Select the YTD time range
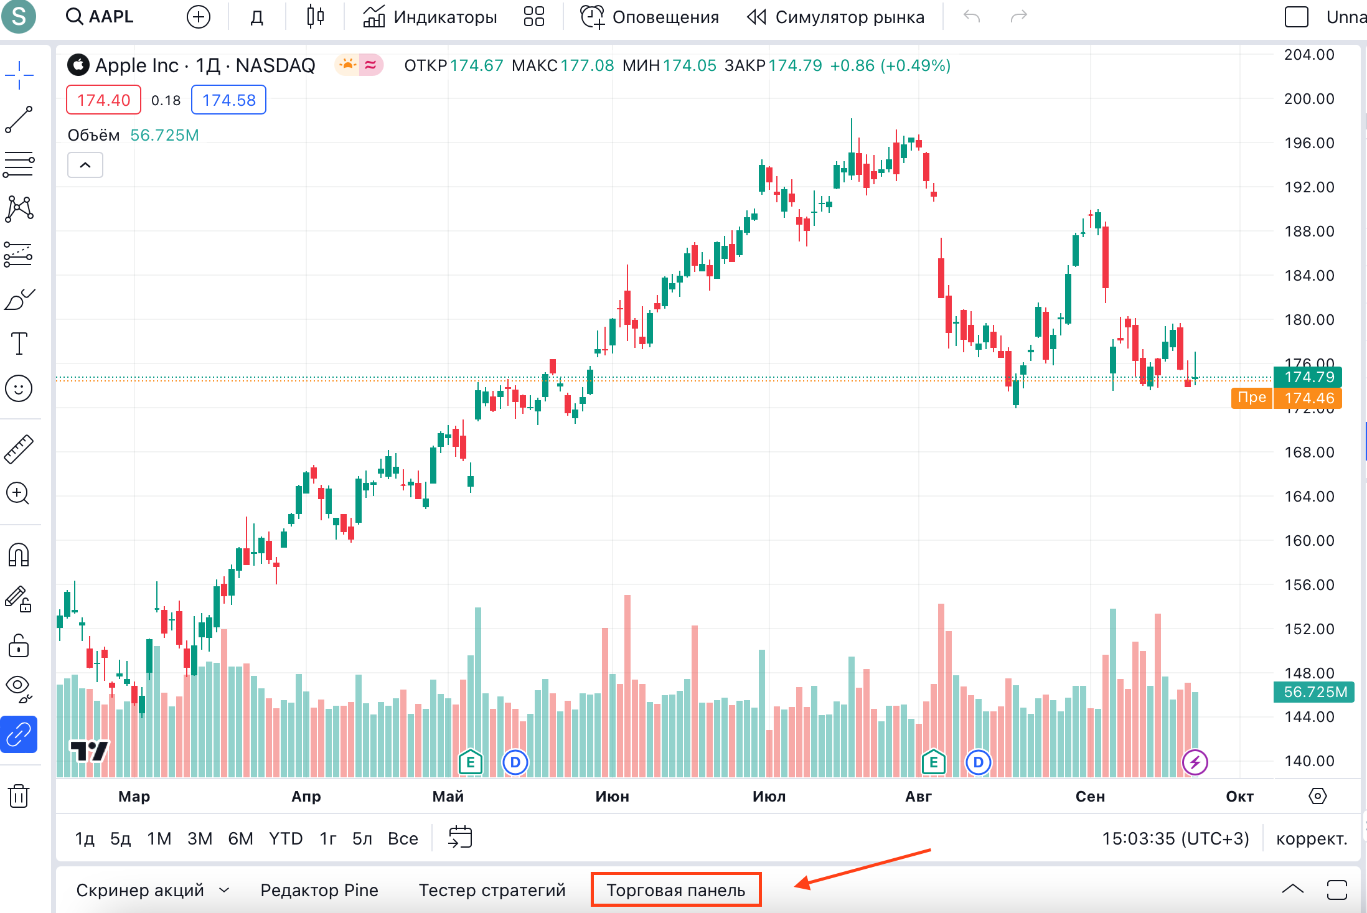The image size is (1367, 913). (286, 838)
